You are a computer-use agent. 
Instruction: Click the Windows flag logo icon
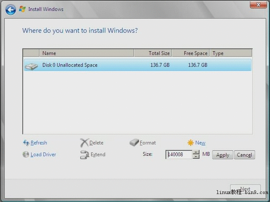tap(22, 9)
